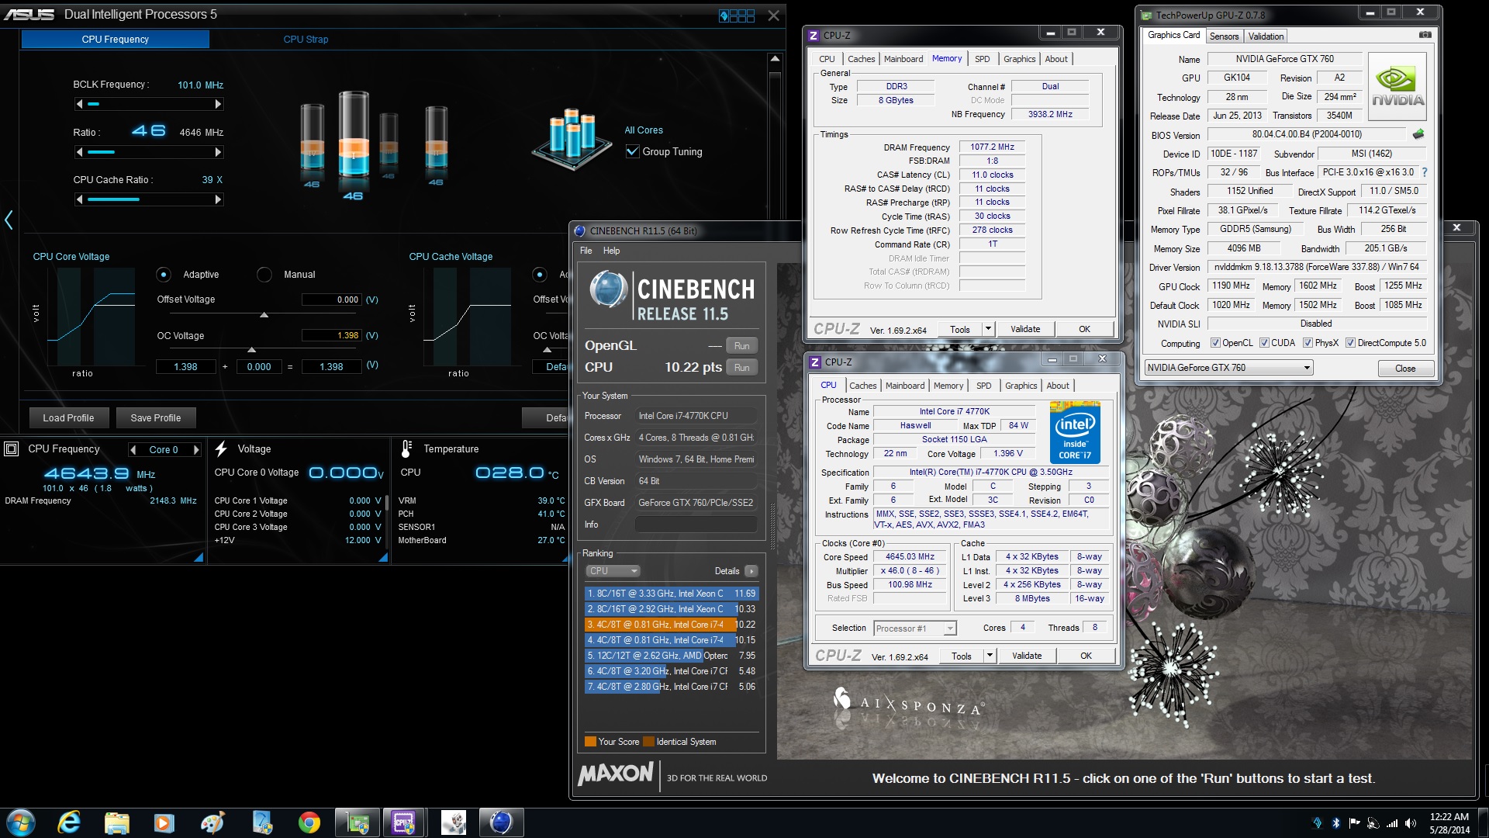Click the Save Profile button
The width and height of the screenshot is (1489, 838).
click(155, 417)
